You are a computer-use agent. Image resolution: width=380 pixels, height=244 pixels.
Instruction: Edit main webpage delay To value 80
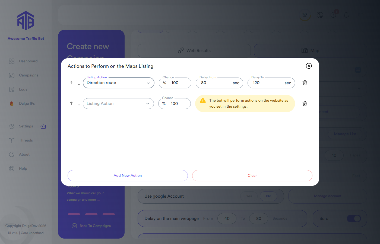(x=259, y=219)
